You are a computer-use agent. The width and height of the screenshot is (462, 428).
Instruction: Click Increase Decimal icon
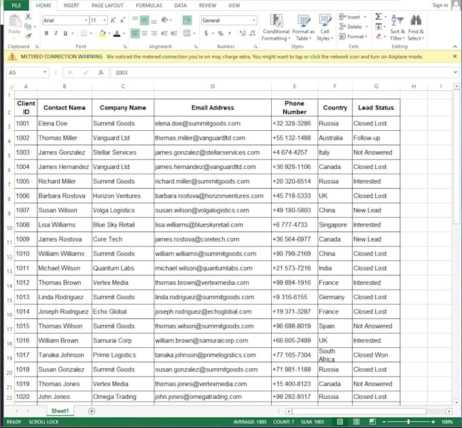tap(243, 33)
